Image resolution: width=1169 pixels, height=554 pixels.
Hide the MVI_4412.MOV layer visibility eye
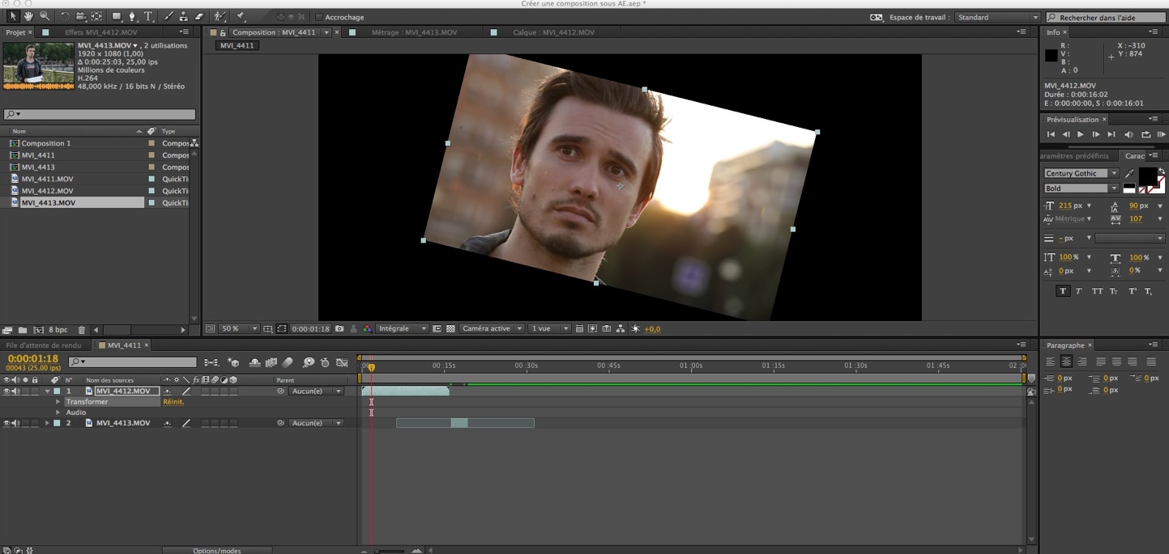pos(7,391)
